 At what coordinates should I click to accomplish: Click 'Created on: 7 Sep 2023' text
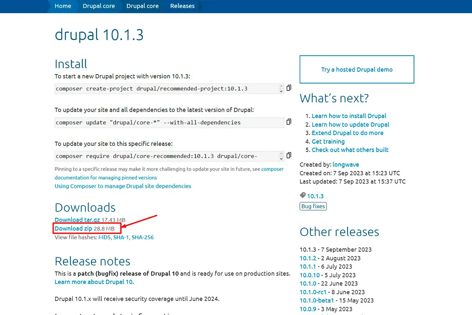click(350, 173)
